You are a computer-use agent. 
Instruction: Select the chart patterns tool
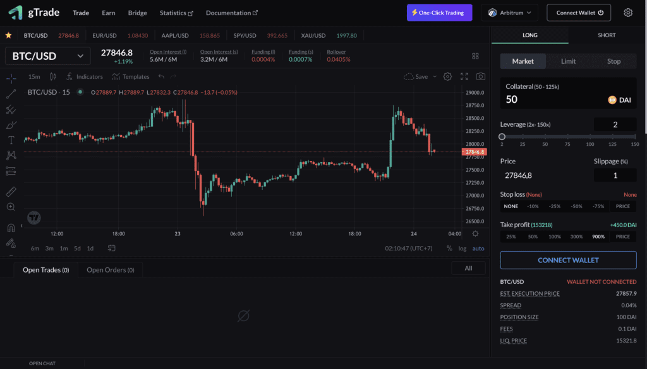pyautogui.click(x=11, y=155)
